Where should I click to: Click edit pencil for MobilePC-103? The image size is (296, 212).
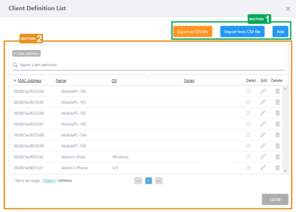(x=263, y=124)
